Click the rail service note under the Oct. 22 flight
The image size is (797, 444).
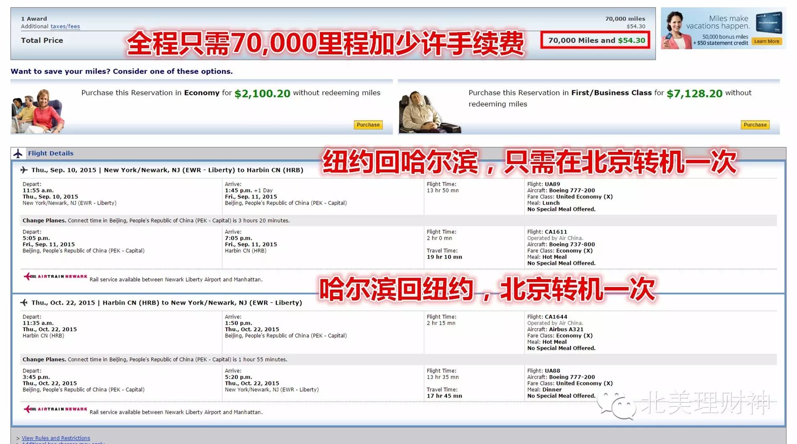[176, 412]
